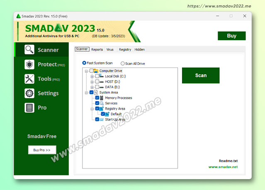265x190 pixels.
Task: Check the HOST (D:) checkbox
Action: click(x=97, y=81)
